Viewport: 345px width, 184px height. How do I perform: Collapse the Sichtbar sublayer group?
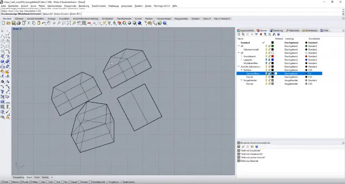241,70
